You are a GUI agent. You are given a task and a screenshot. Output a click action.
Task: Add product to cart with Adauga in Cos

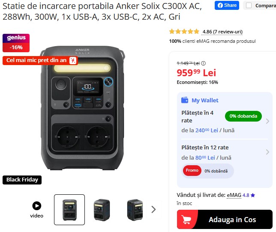(x=225, y=219)
